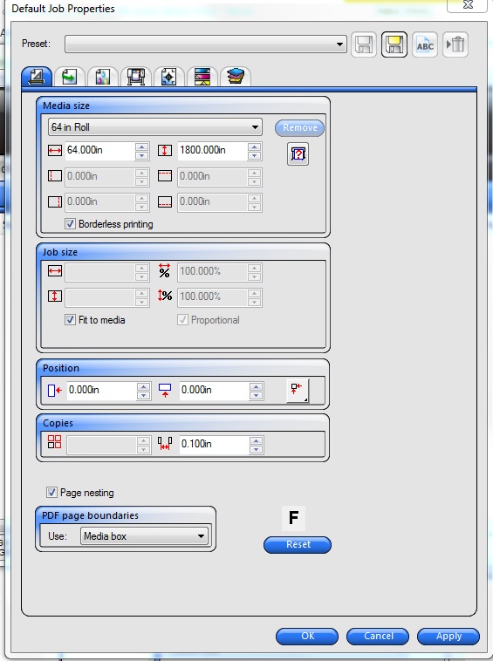Open the printer stand tab icon
This screenshot has width=493, height=661.
tap(136, 77)
